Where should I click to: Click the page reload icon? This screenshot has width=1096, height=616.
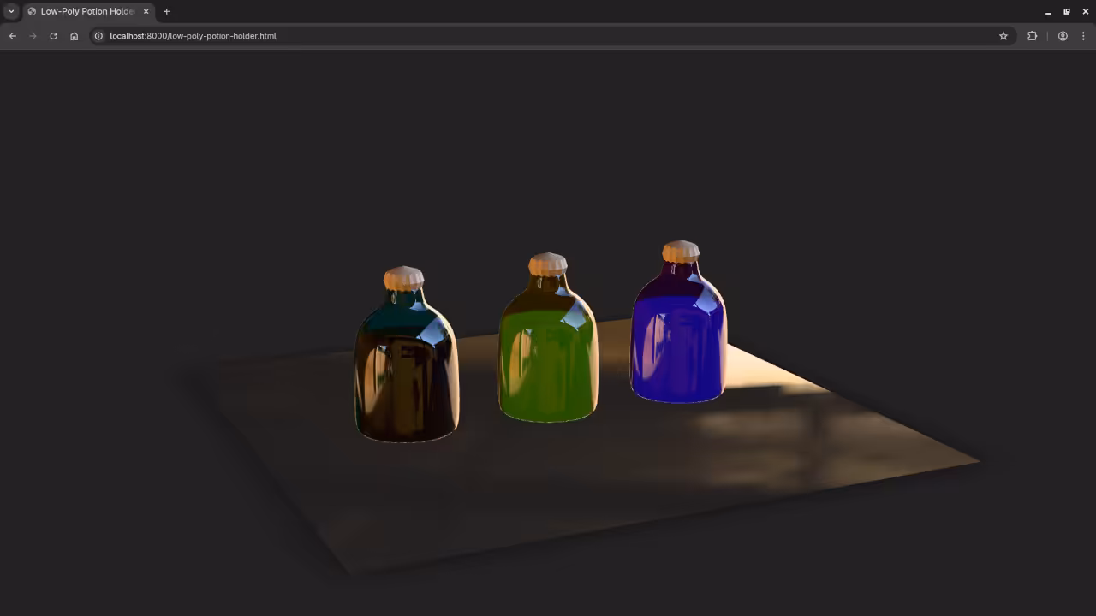53,36
